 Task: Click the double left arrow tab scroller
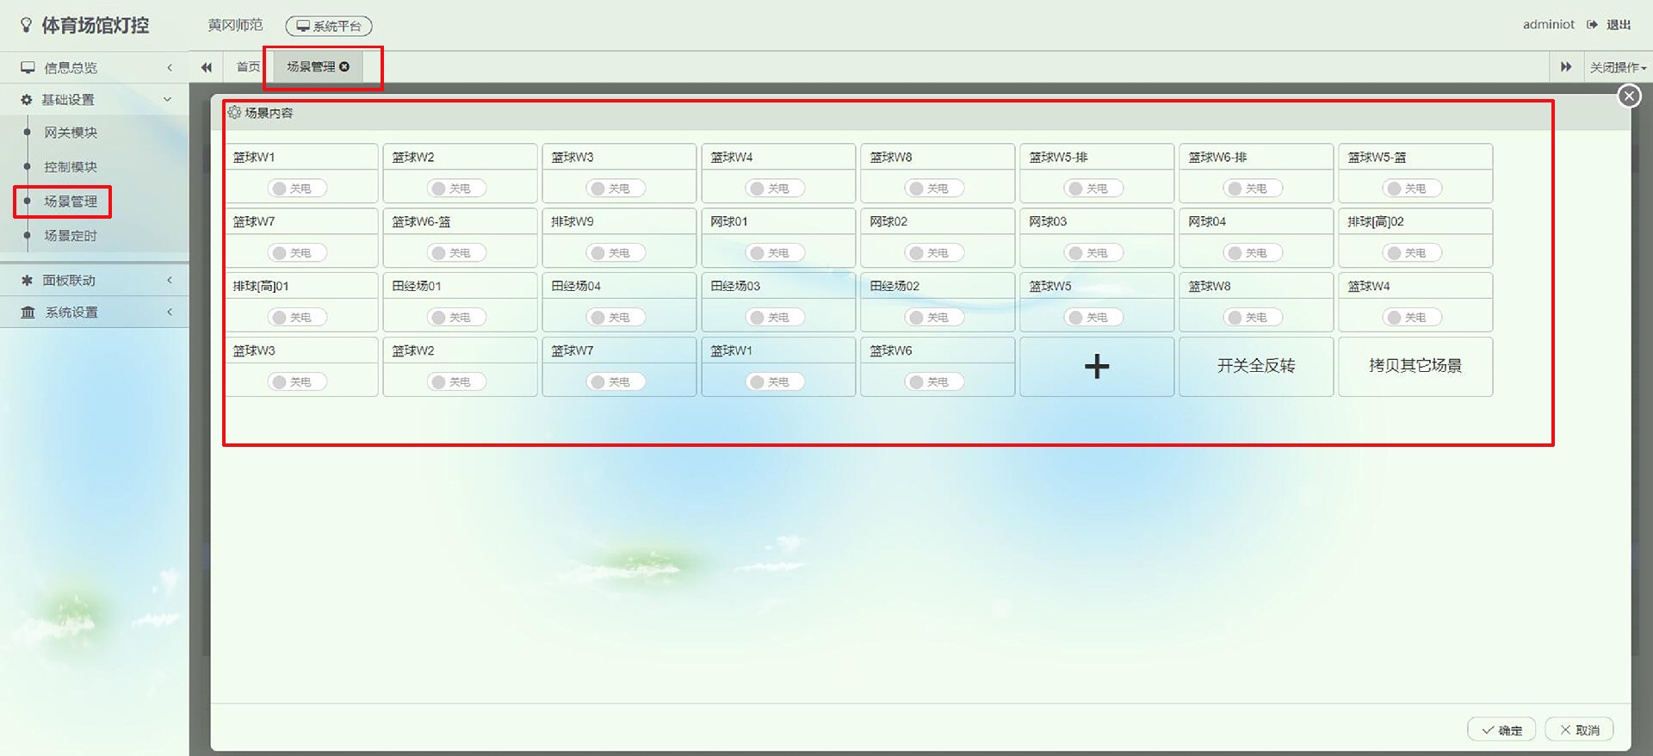tap(207, 67)
